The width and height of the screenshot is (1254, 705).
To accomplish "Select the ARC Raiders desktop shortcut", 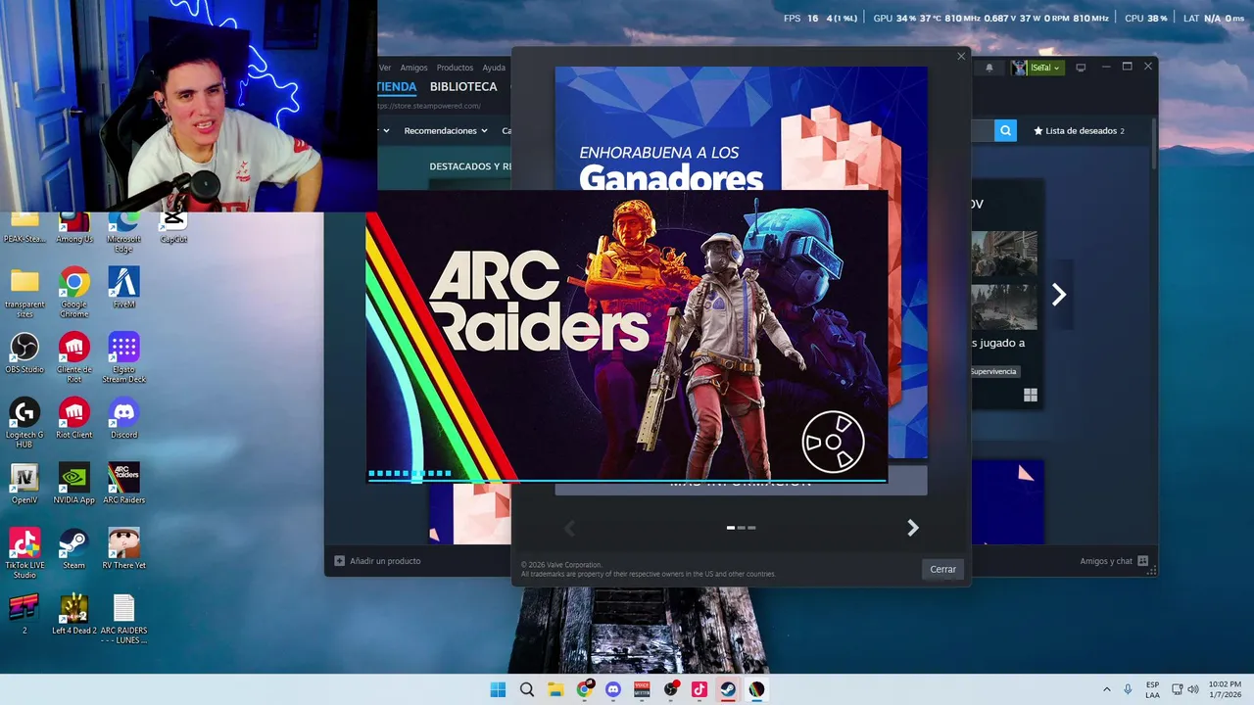I will (x=123, y=483).
